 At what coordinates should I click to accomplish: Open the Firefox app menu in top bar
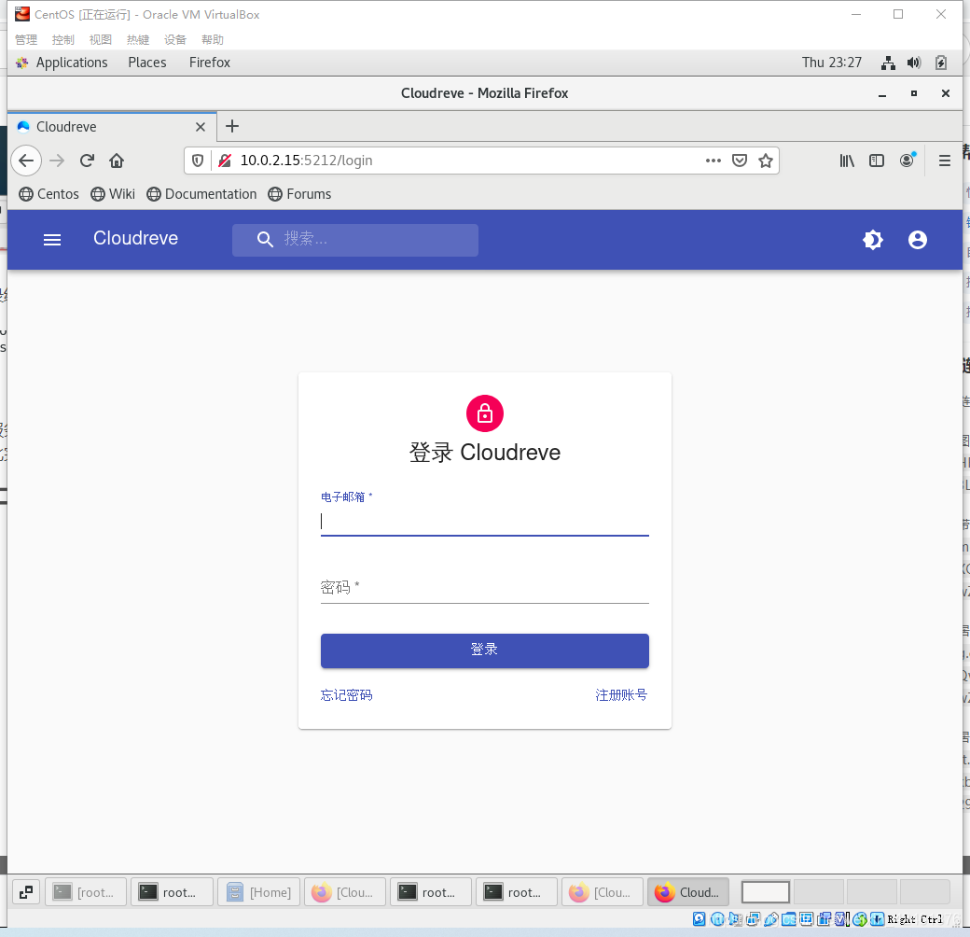pyautogui.click(x=210, y=63)
